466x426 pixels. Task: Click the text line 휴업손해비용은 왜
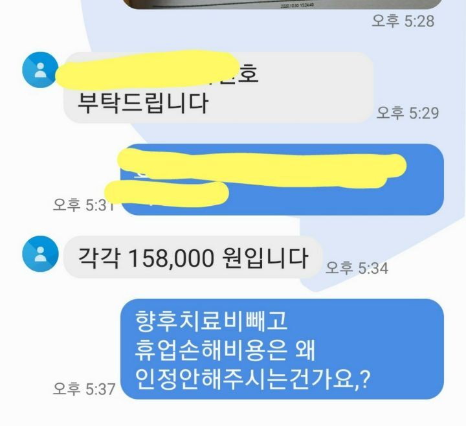tap(225, 350)
